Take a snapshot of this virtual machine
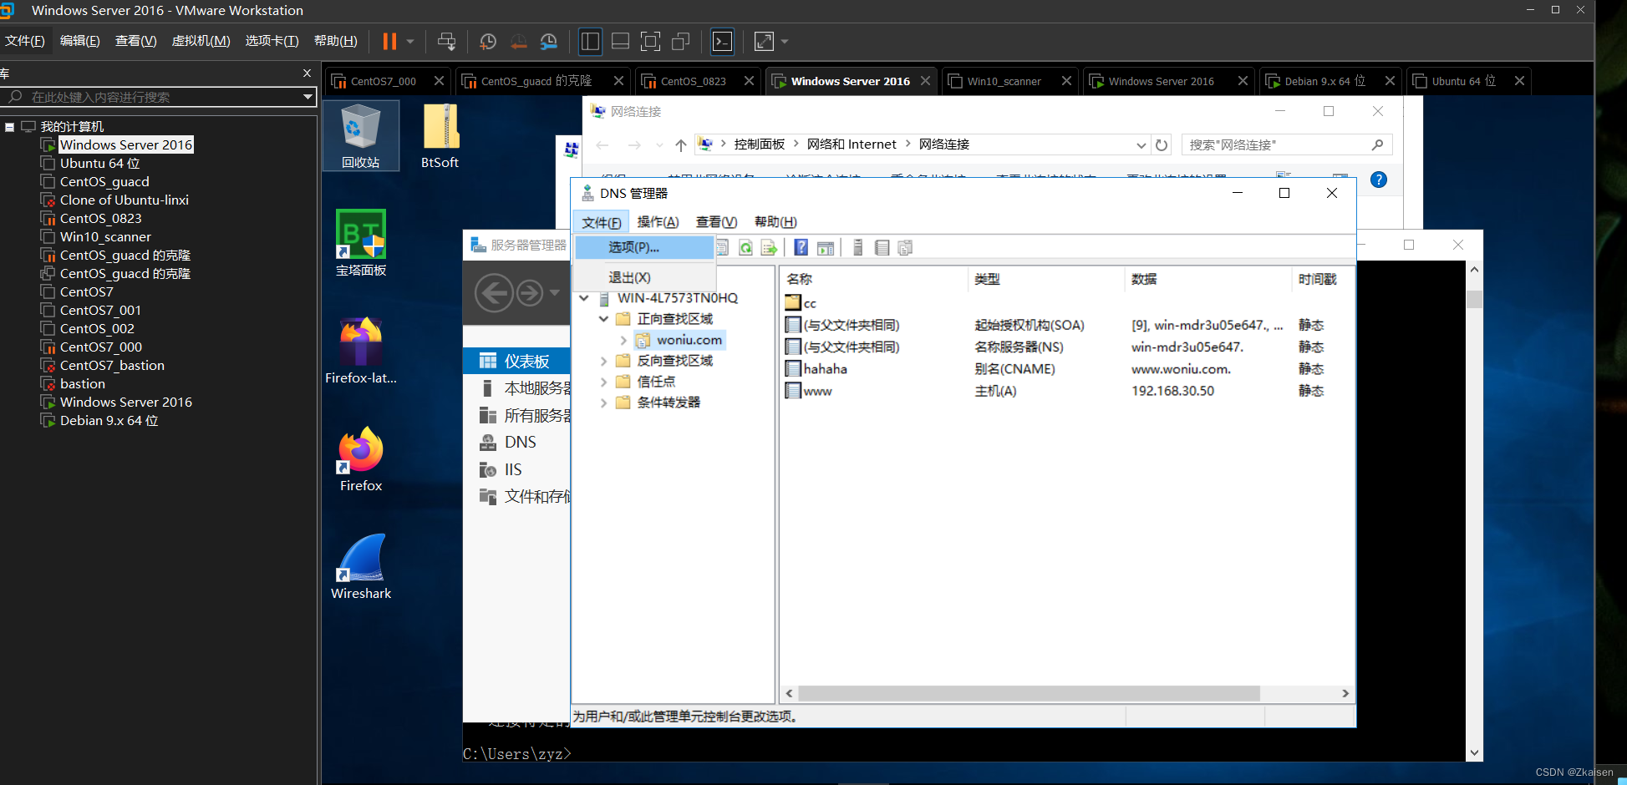Viewport: 1627px width, 785px height. click(488, 41)
